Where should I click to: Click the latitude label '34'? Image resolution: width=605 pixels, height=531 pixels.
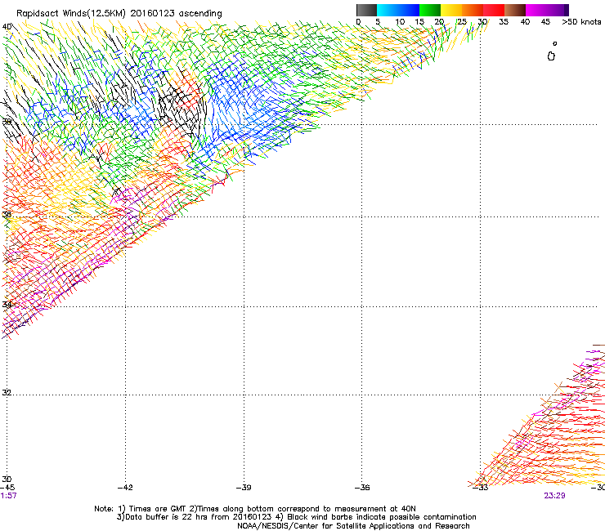(x=7, y=305)
